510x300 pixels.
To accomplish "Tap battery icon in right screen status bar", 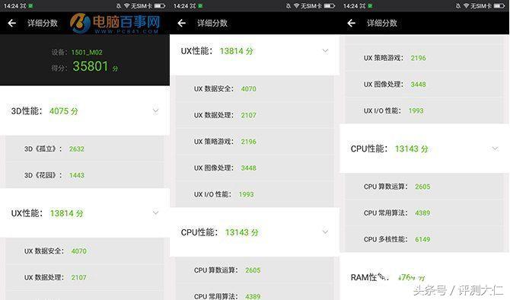I will pos(499,6).
